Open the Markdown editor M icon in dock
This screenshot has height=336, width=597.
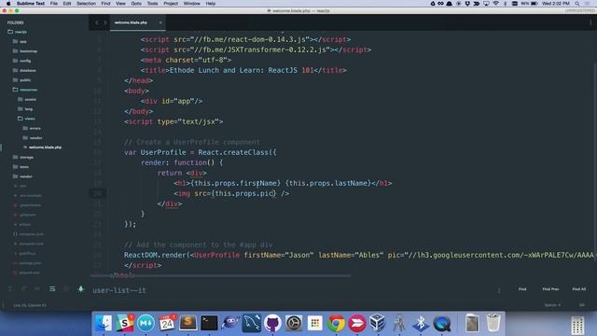(146, 323)
